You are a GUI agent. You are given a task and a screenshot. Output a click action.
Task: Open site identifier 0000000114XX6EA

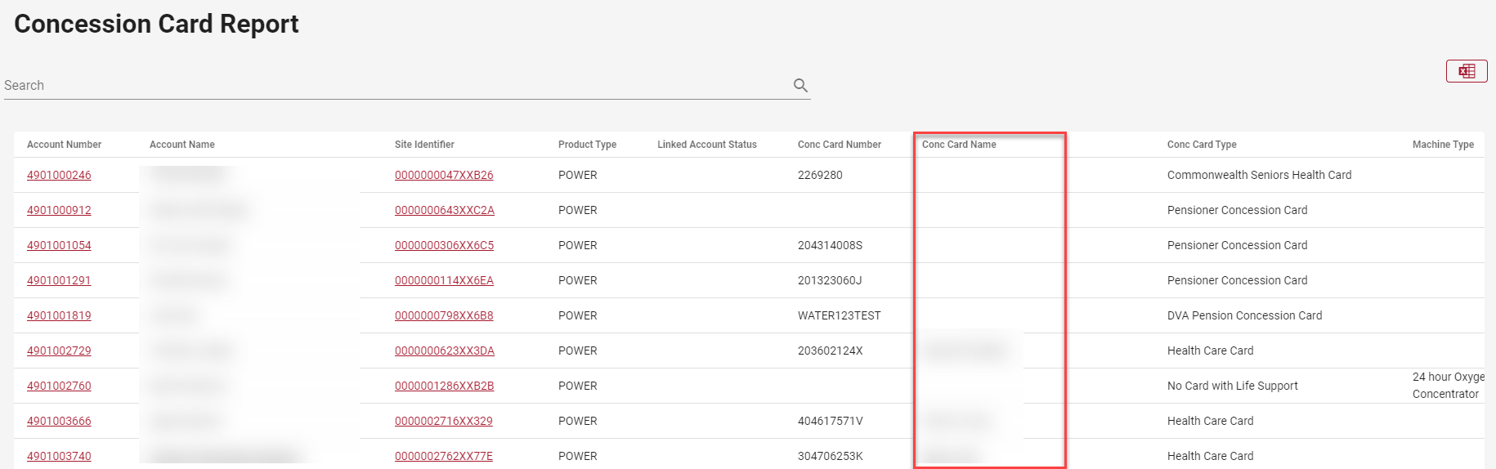444,280
